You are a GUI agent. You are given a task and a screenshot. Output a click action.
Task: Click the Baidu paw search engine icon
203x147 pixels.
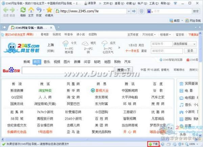point(149,11)
